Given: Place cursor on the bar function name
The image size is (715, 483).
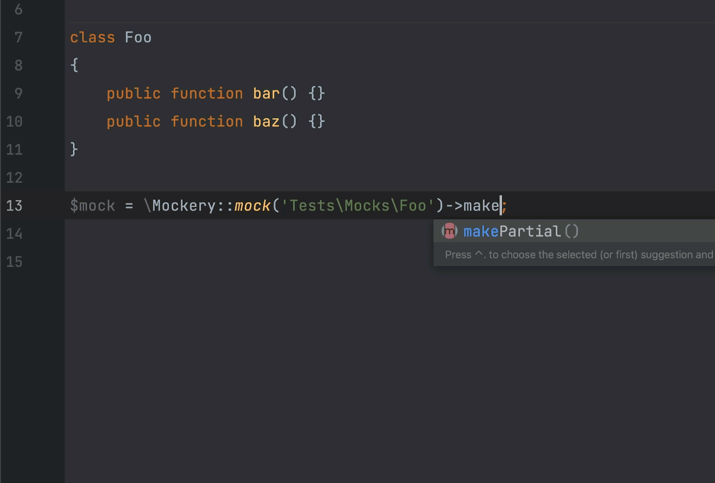Looking at the screenshot, I should tap(266, 93).
